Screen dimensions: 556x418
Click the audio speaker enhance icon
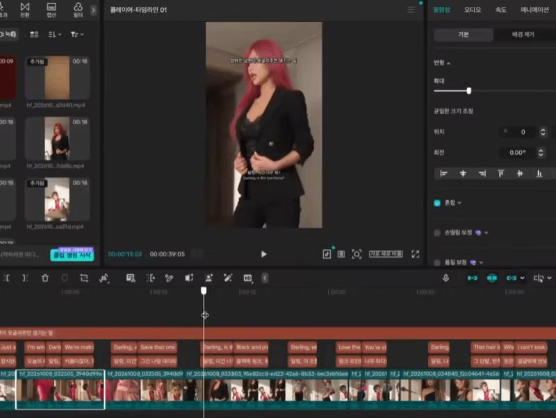(189, 278)
